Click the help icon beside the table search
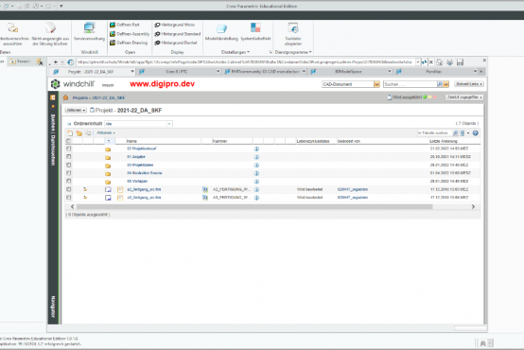 point(475,133)
